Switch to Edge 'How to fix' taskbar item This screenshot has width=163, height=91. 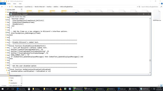tap(21, 89)
